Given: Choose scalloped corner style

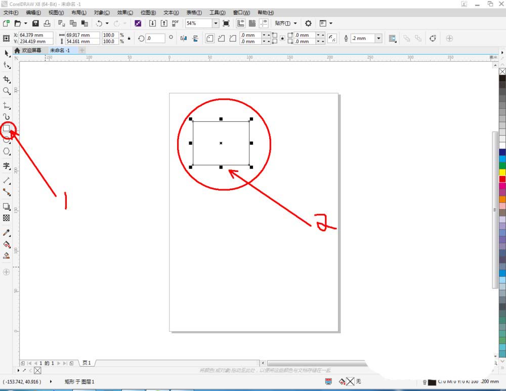Looking at the screenshot, I should (222, 38).
